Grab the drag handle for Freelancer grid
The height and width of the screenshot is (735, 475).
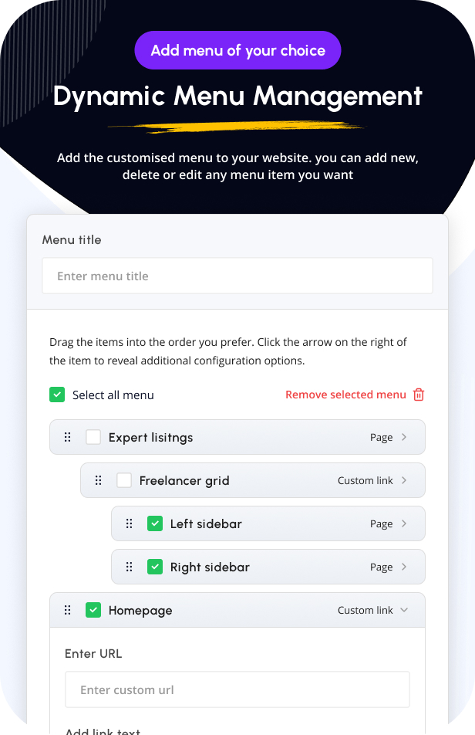point(99,480)
